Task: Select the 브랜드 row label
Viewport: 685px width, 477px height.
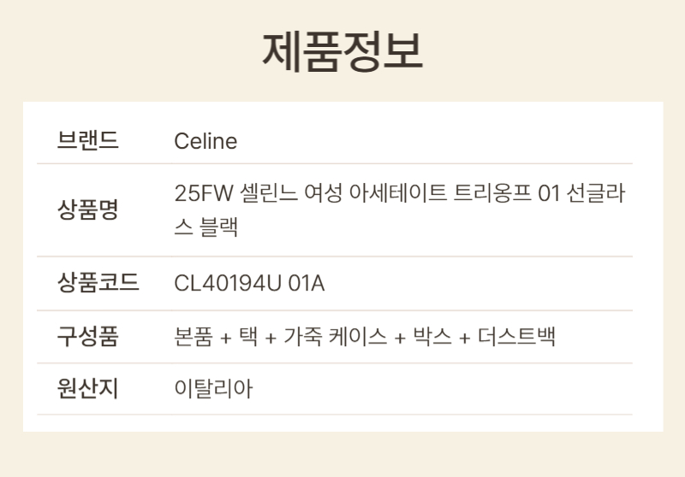Action: [88, 140]
